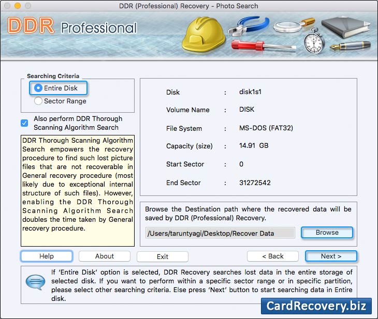Click the capacity value 14.91 GB

(254, 146)
